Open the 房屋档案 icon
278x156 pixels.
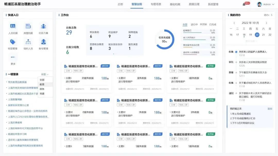28,26
